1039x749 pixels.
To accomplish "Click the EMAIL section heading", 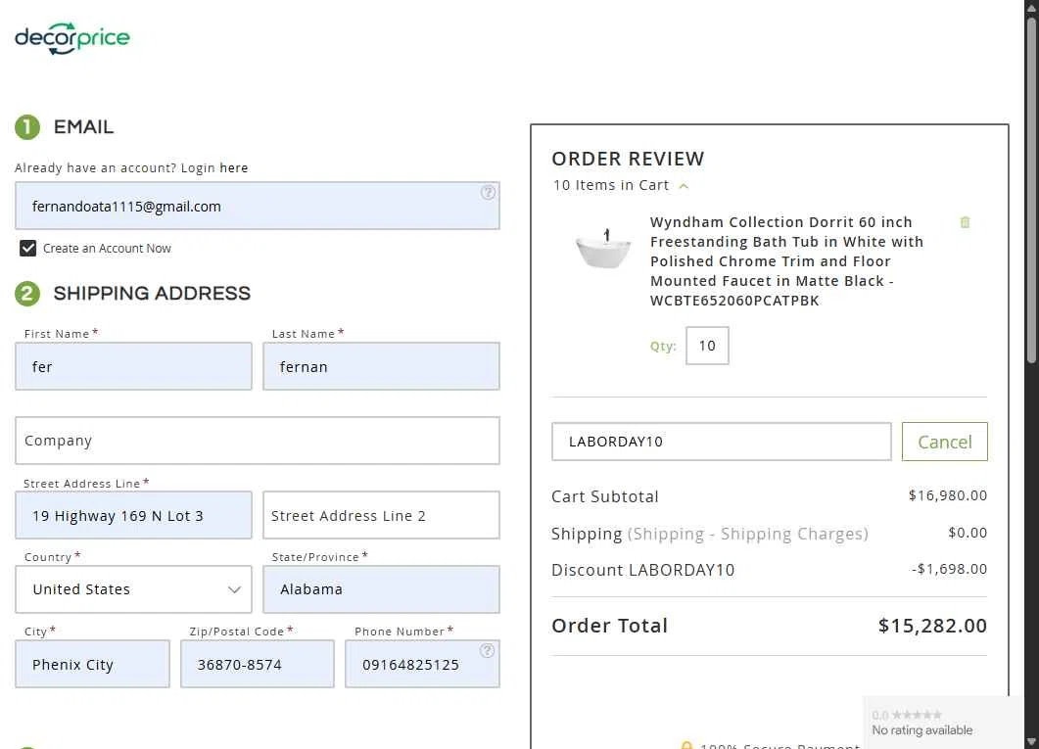I will [83, 127].
